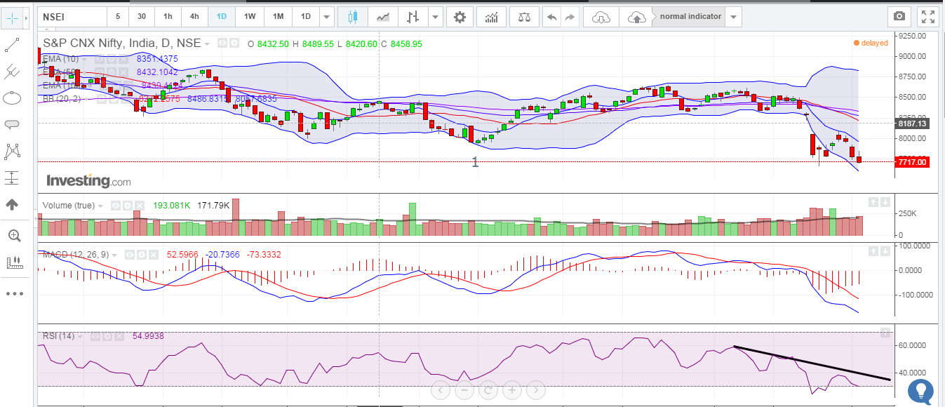
Task: Toggle visibility of the MACD indicator
Action: [x=131, y=253]
